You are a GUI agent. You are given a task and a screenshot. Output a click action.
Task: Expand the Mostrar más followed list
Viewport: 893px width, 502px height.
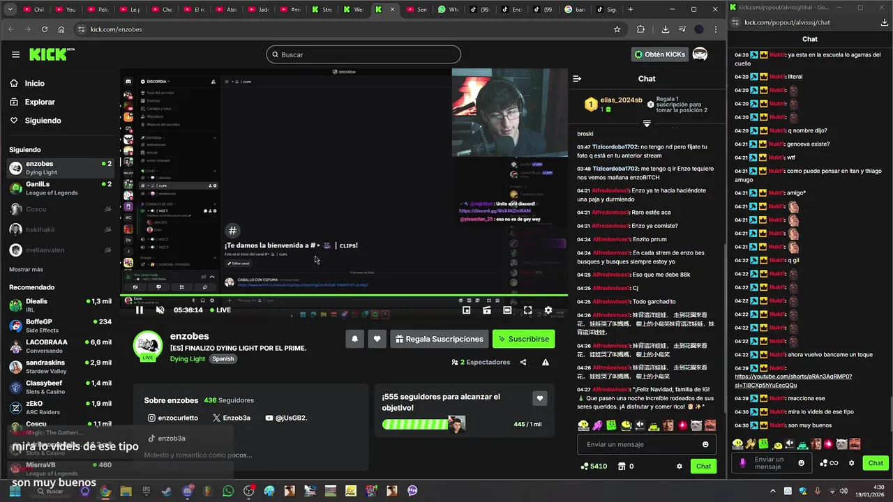pos(26,269)
